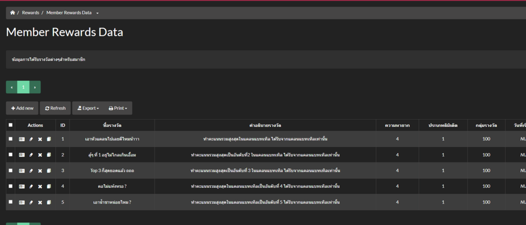The height and width of the screenshot is (225, 526).
Task: Go to next page in pagination
Action: pyautogui.click(x=35, y=87)
